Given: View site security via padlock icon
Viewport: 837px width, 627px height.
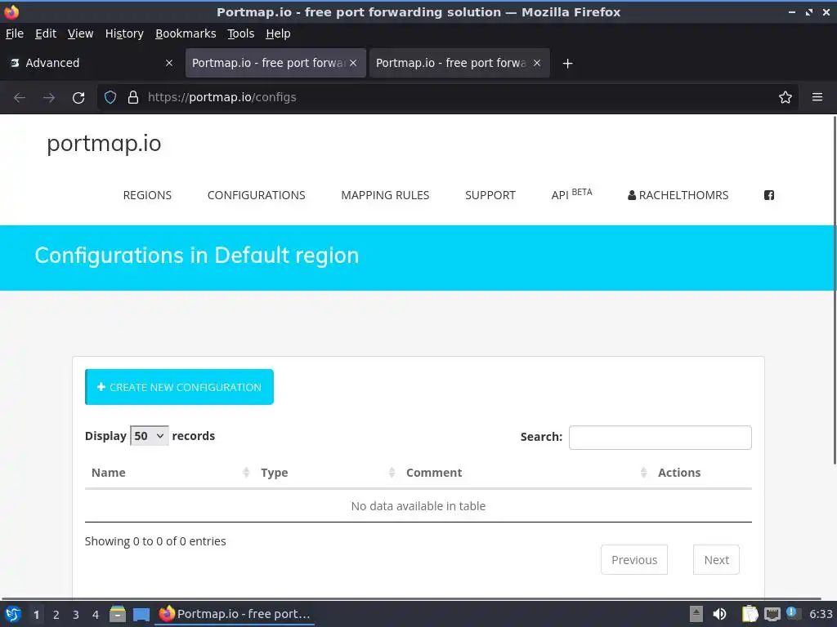Looking at the screenshot, I should pyautogui.click(x=133, y=98).
